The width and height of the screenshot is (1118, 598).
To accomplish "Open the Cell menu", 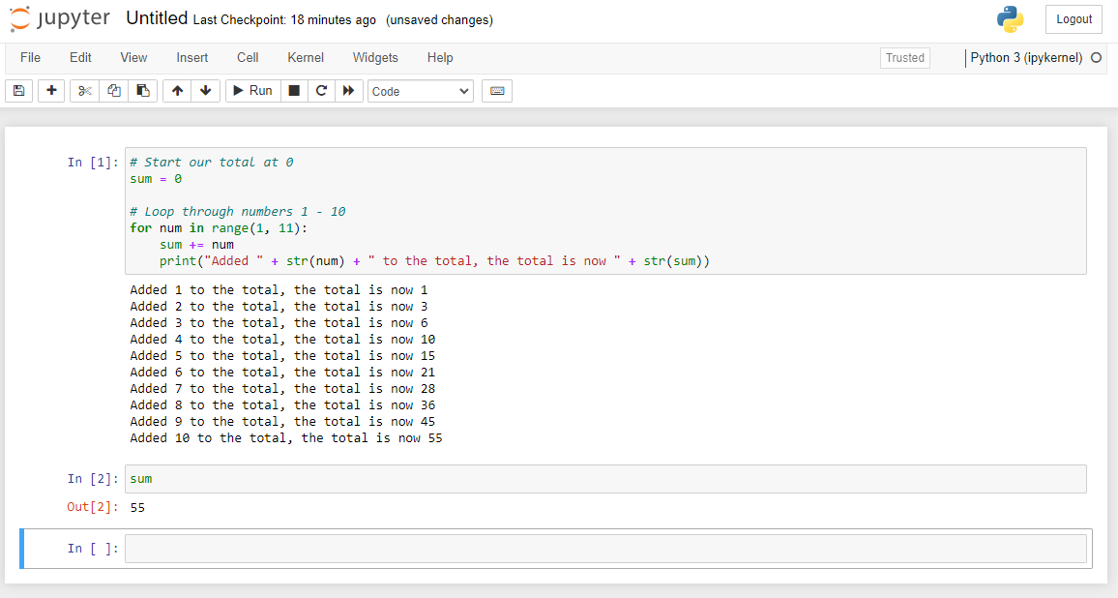I will pos(249,58).
